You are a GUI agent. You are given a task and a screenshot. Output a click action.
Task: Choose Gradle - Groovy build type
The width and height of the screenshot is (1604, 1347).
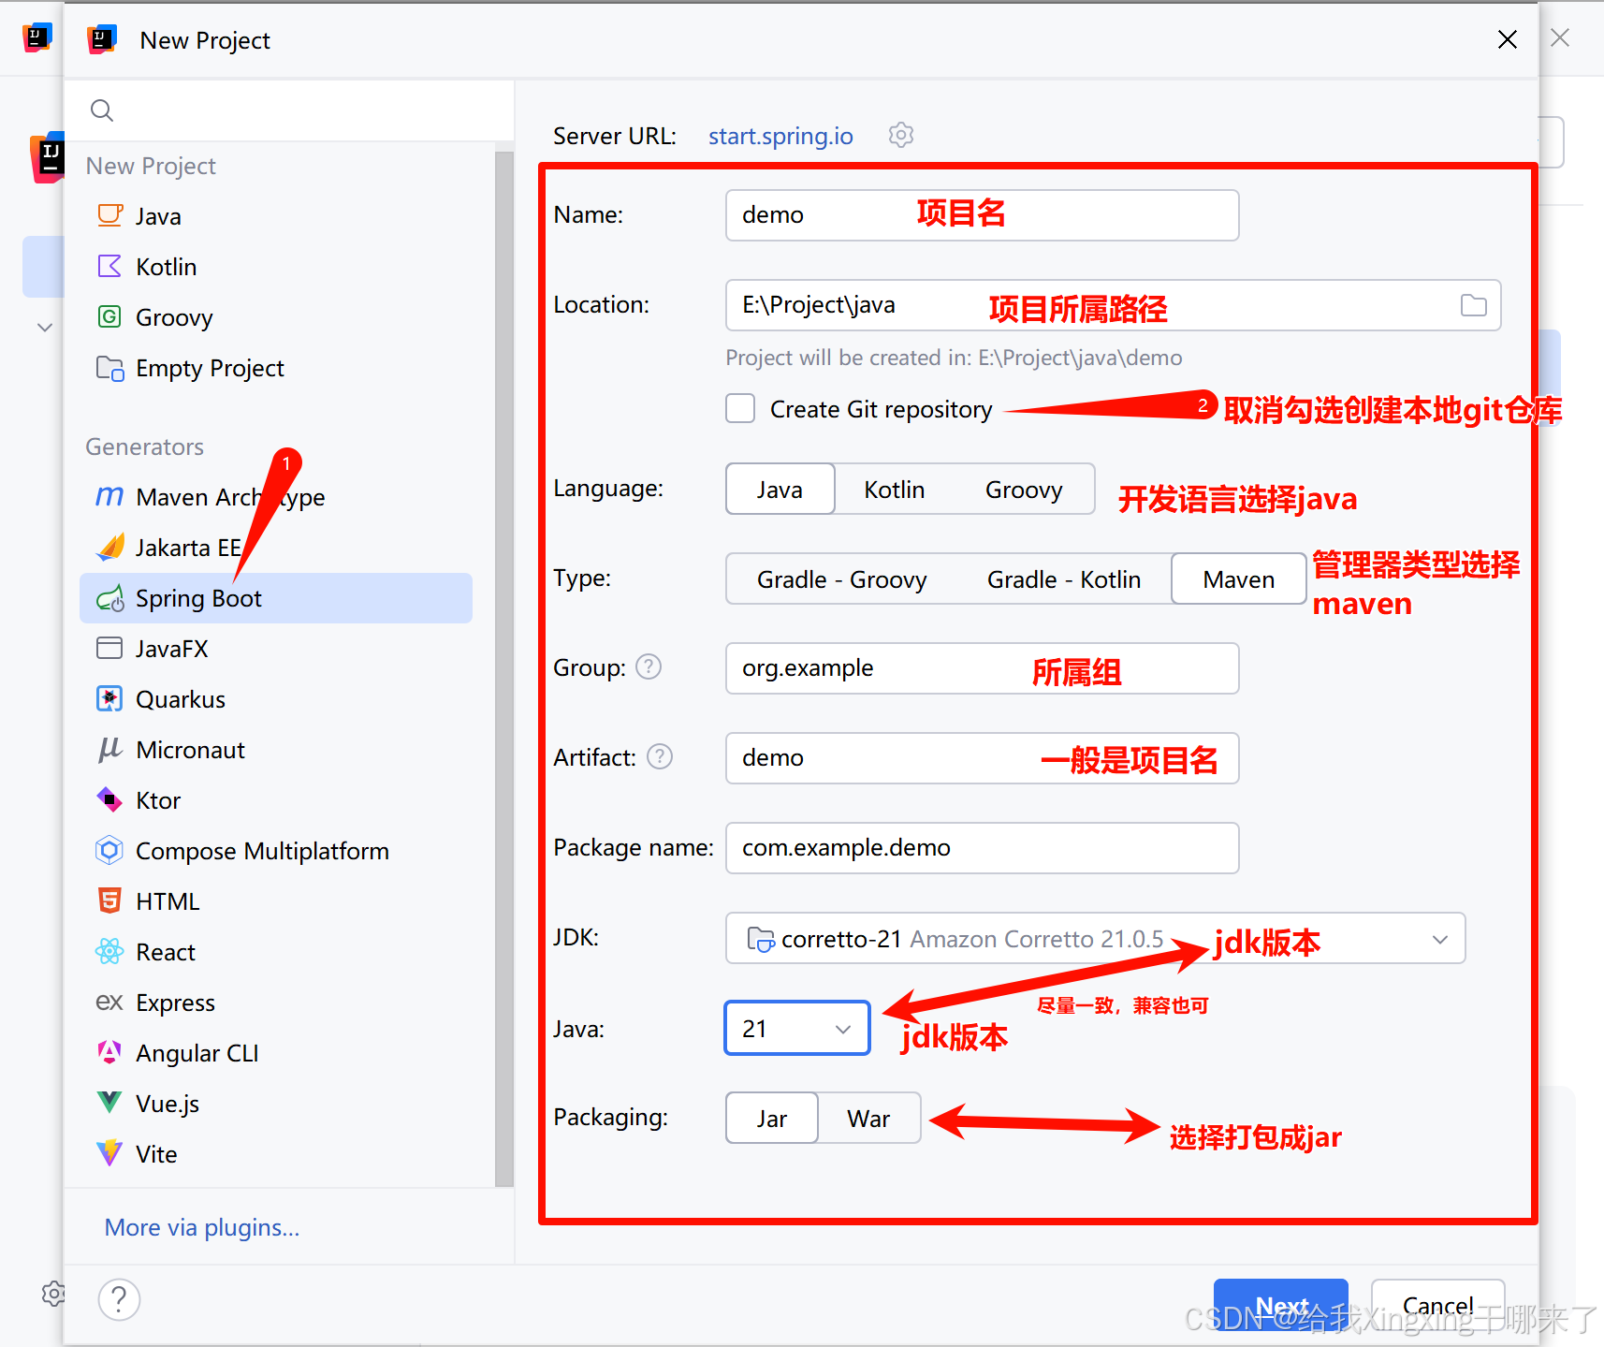[841, 578]
